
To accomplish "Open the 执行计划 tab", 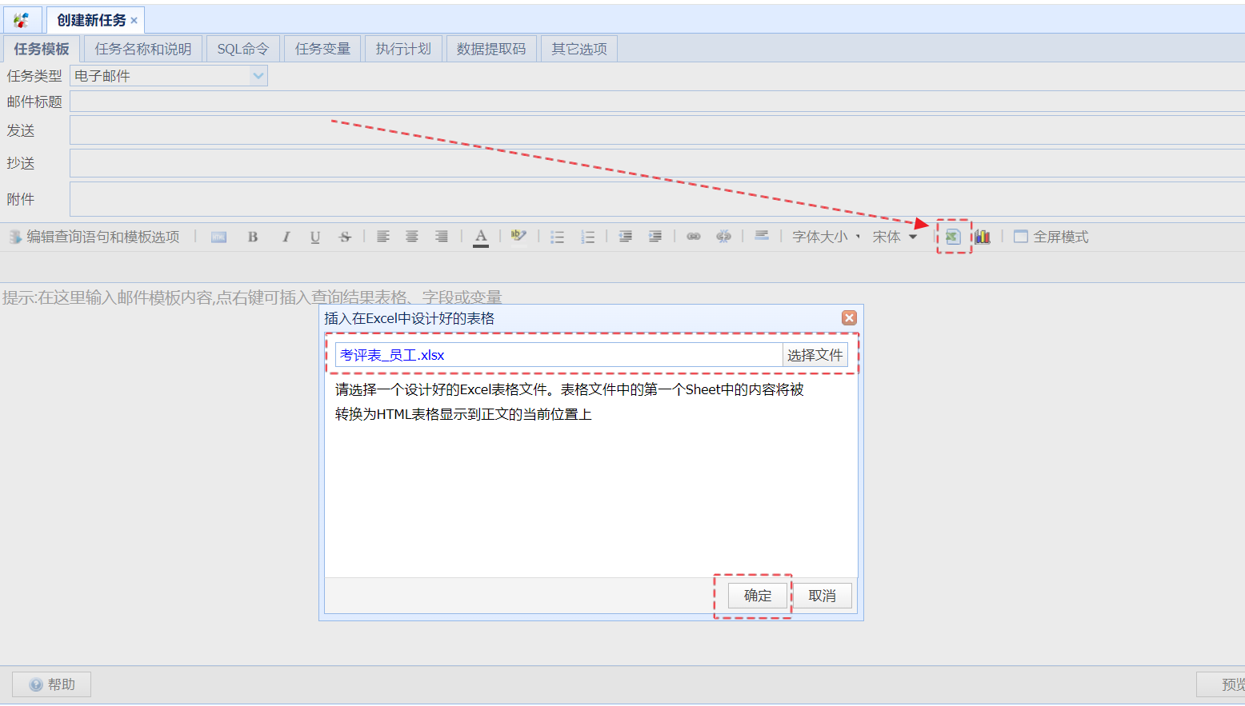I will pyautogui.click(x=403, y=49).
